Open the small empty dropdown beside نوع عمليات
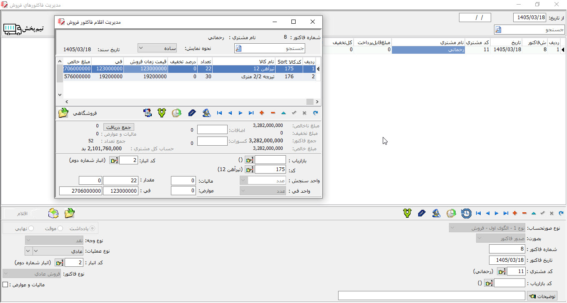 pyautogui.click(x=28, y=251)
